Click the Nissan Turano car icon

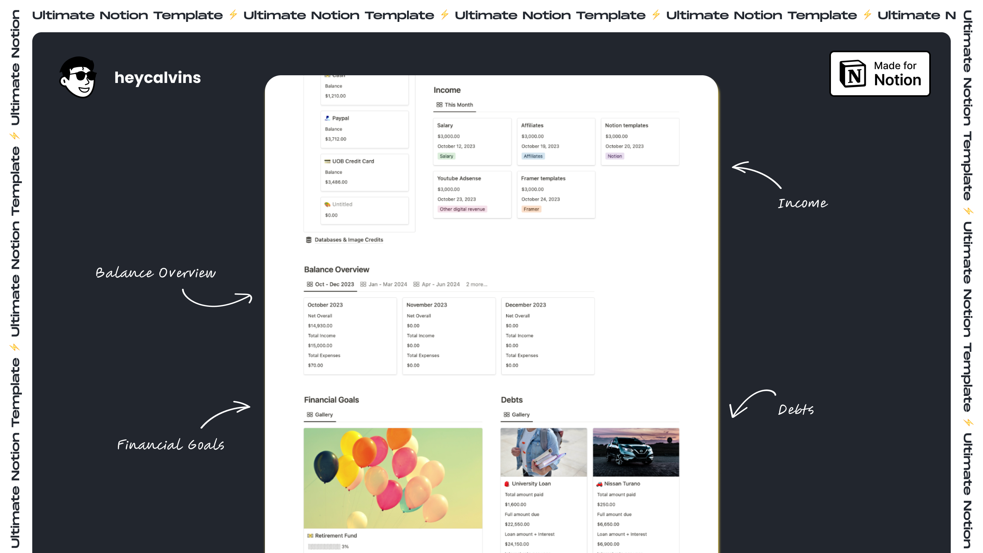tap(599, 484)
